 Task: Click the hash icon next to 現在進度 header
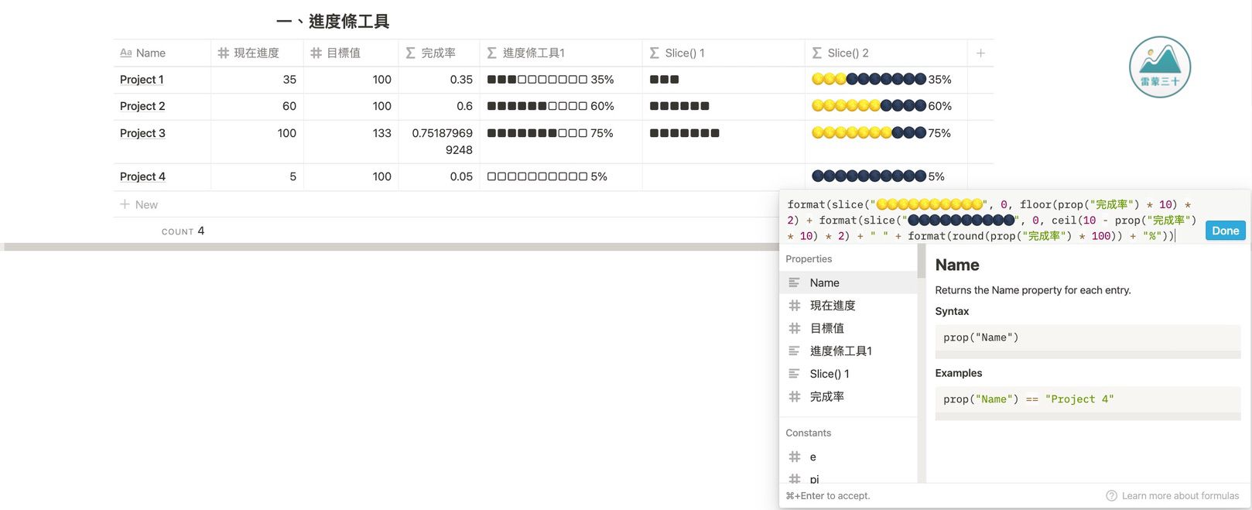point(224,53)
